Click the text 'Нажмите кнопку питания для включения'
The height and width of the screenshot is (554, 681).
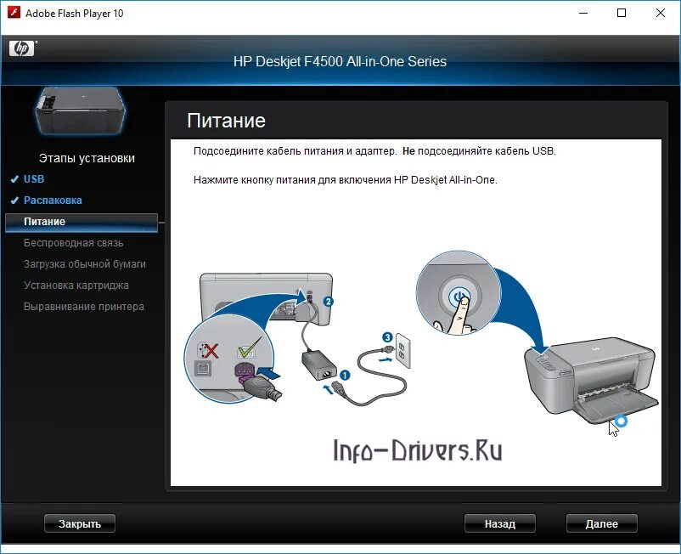click(x=292, y=180)
